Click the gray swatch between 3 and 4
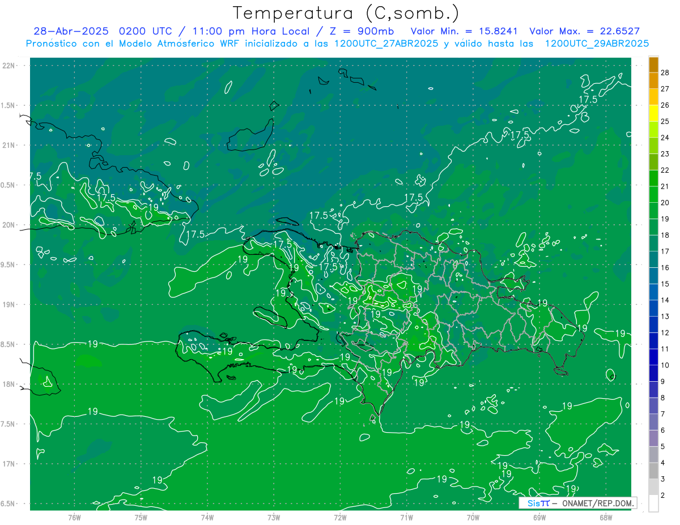The image size is (680, 525). 653,471
